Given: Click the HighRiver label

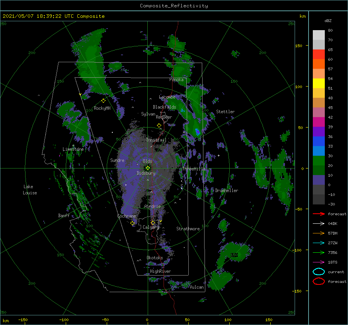Looking at the screenshot, I should [160, 271].
